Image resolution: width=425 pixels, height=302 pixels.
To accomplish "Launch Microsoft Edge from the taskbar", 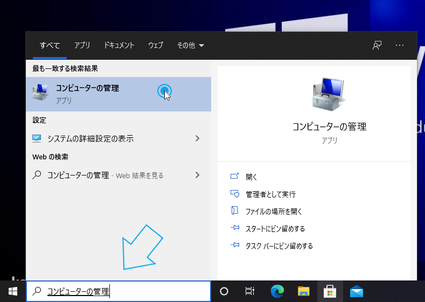I will click(x=277, y=291).
